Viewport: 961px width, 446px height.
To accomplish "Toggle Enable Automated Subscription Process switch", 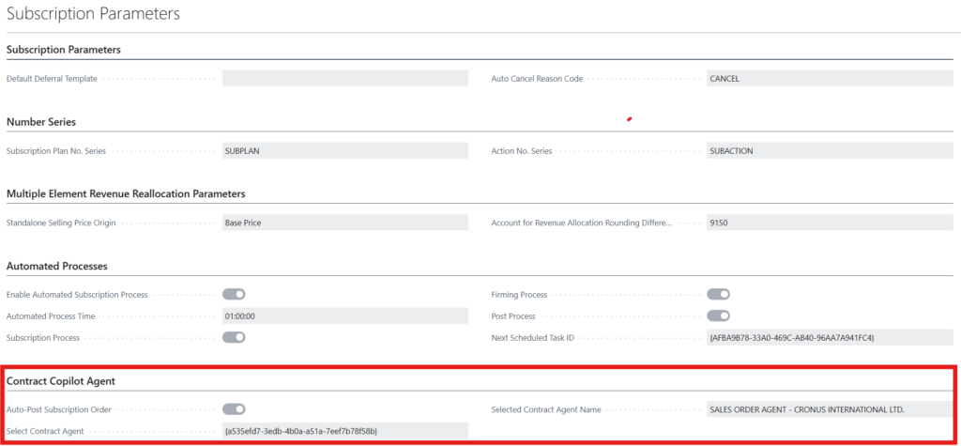I will 234,295.
